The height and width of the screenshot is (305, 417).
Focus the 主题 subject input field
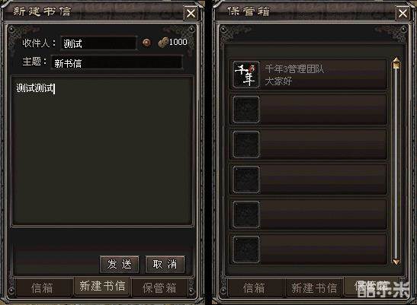pyautogui.click(x=117, y=63)
